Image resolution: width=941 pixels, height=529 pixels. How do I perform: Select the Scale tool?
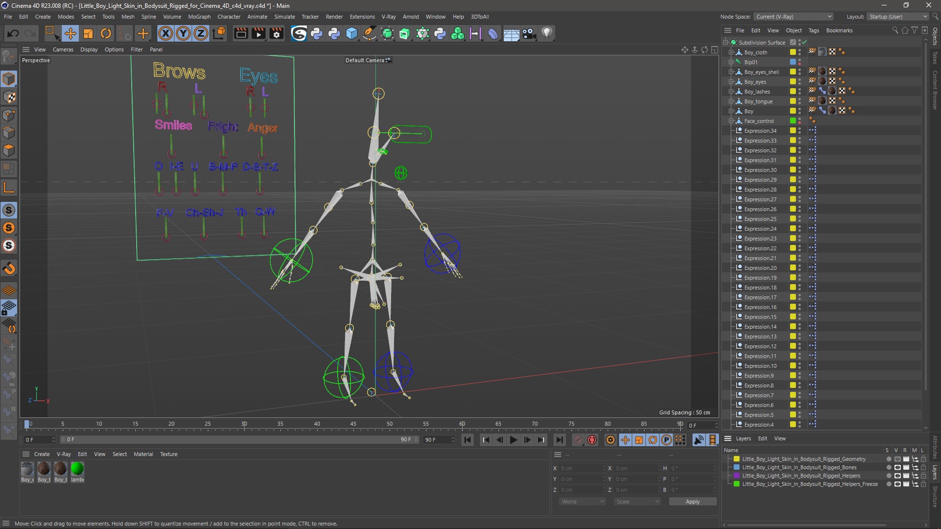pyautogui.click(x=88, y=33)
